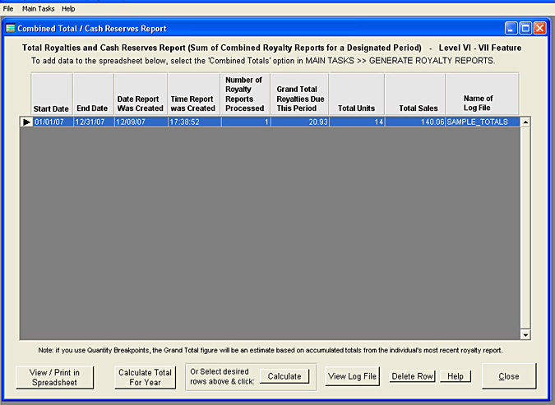Close the report using Close button
The width and height of the screenshot is (555, 405).
(x=508, y=376)
